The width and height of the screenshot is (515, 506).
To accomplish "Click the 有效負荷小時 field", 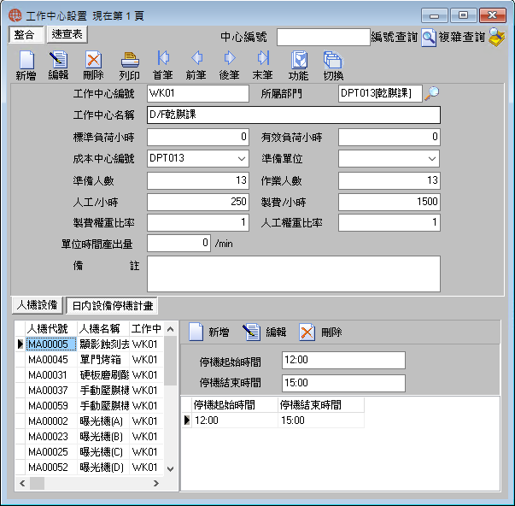I will pyautogui.click(x=389, y=137).
